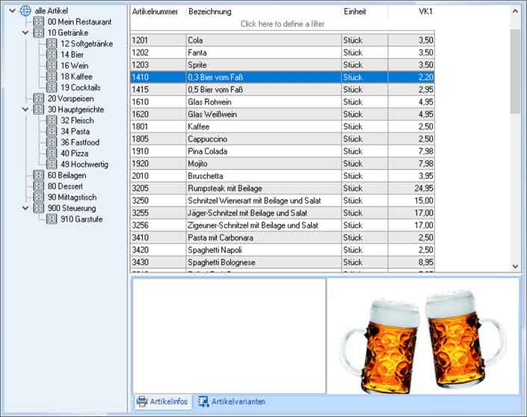Click the category icon of 10 Getränke
Screen dimensions: 527x417
point(39,33)
